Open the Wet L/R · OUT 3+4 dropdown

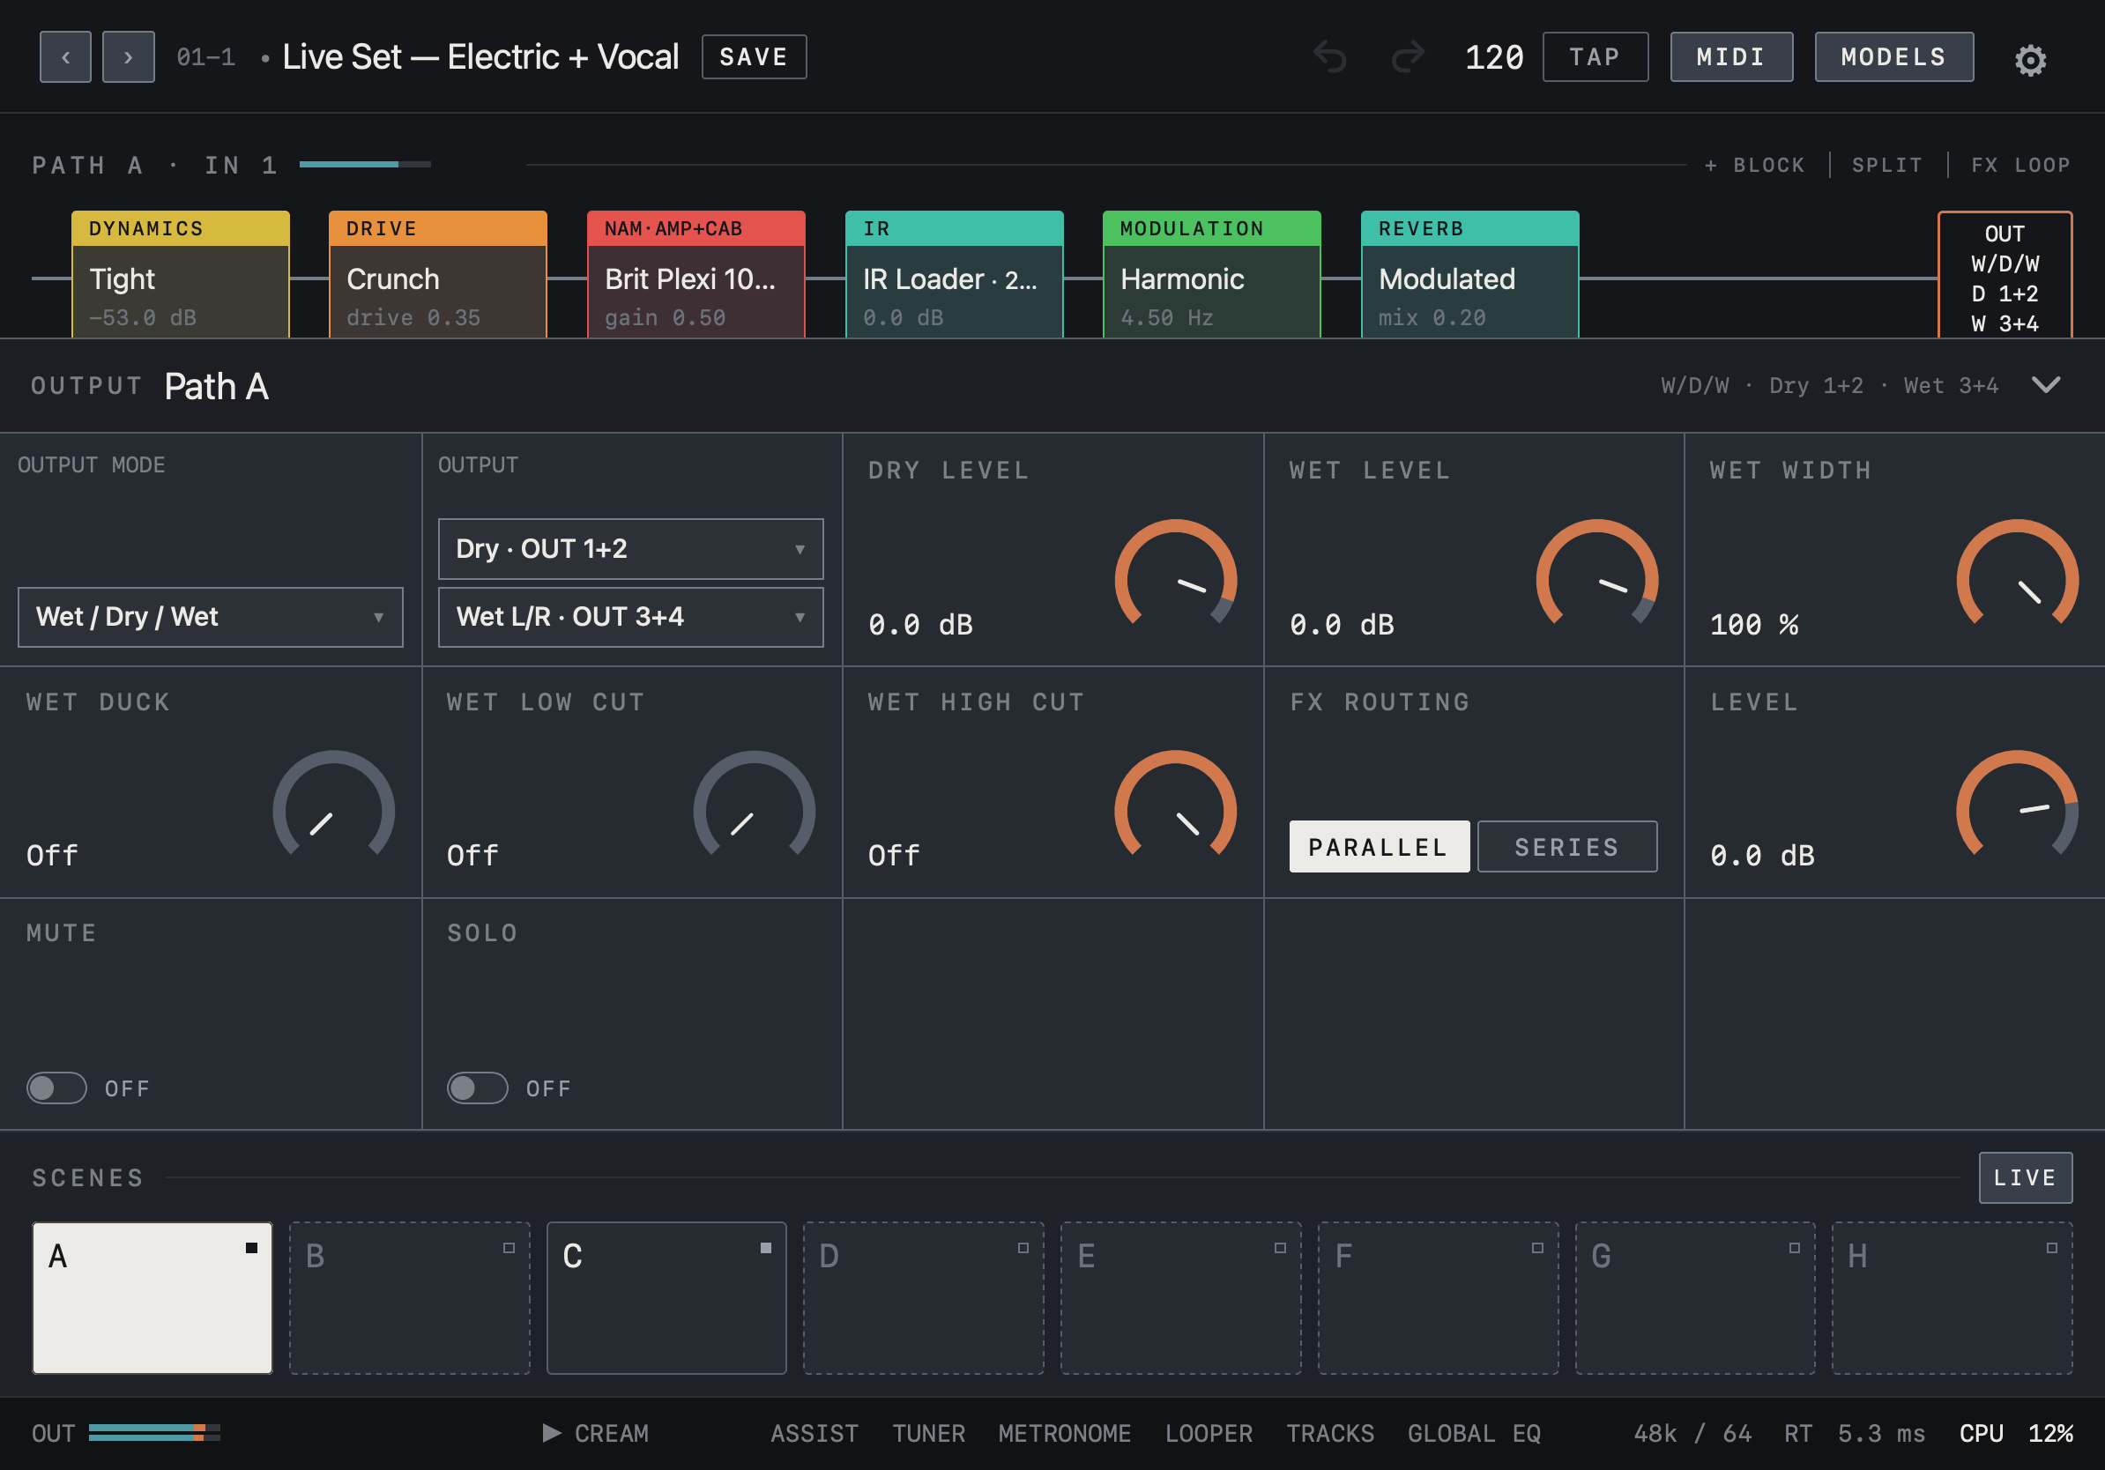coord(631,617)
